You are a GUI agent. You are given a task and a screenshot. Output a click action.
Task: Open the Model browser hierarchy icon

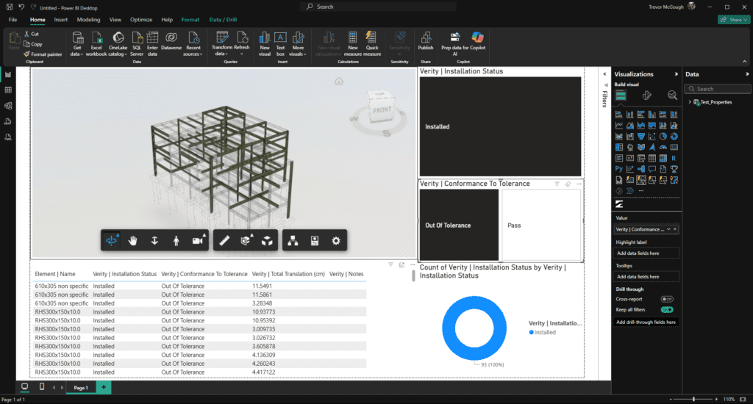(293, 240)
